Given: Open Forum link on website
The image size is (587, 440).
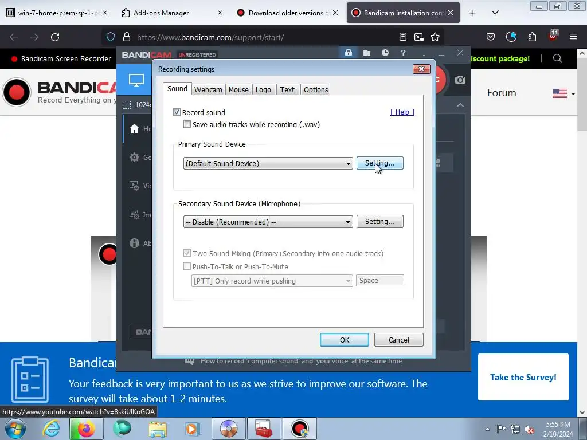Looking at the screenshot, I should pos(501,93).
